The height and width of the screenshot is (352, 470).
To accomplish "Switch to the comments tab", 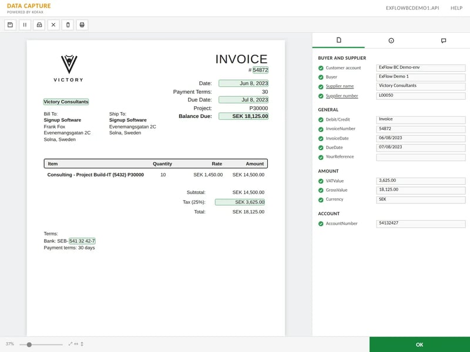I will [444, 40].
